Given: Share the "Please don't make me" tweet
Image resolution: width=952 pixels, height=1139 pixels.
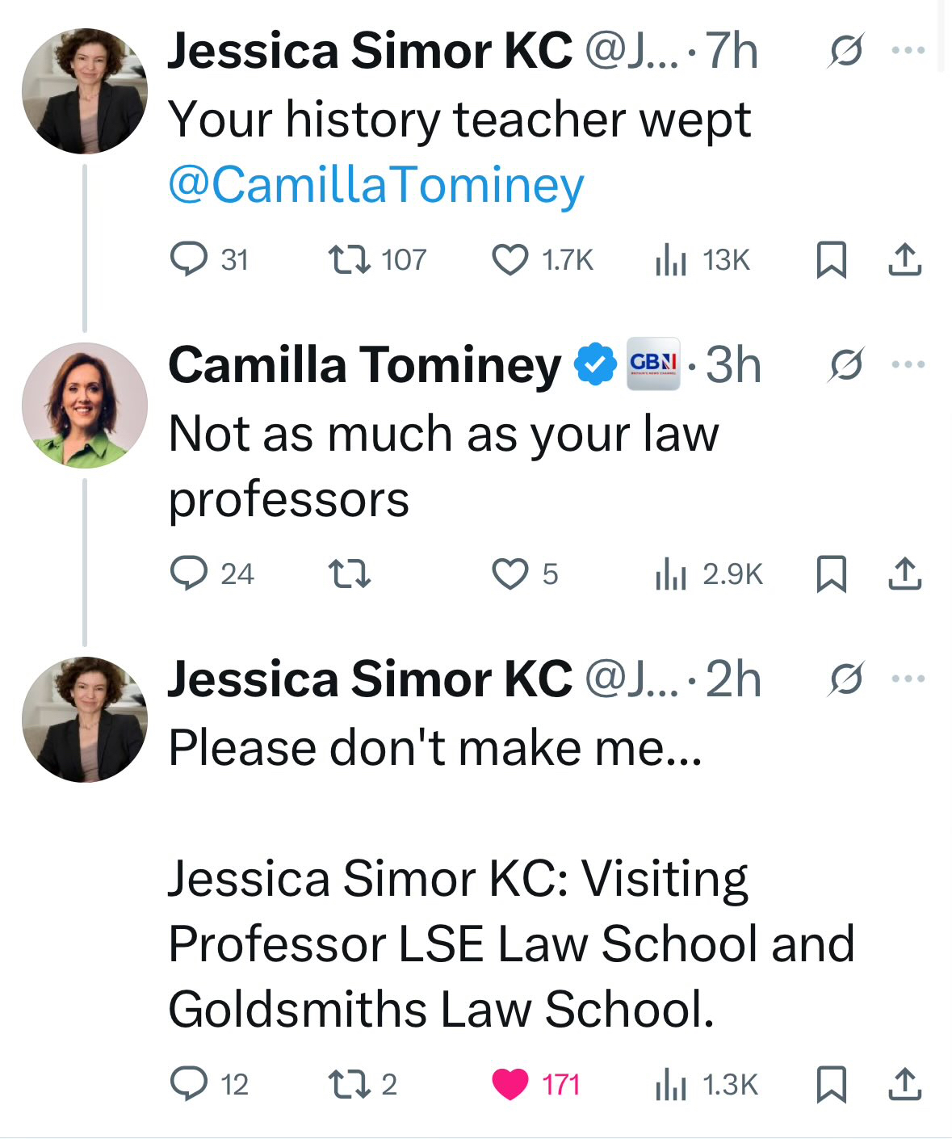Looking at the screenshot, I should (905, 1084).
